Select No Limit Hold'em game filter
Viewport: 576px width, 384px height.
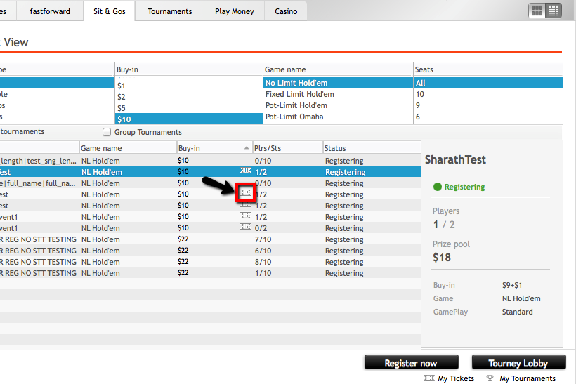338,83
